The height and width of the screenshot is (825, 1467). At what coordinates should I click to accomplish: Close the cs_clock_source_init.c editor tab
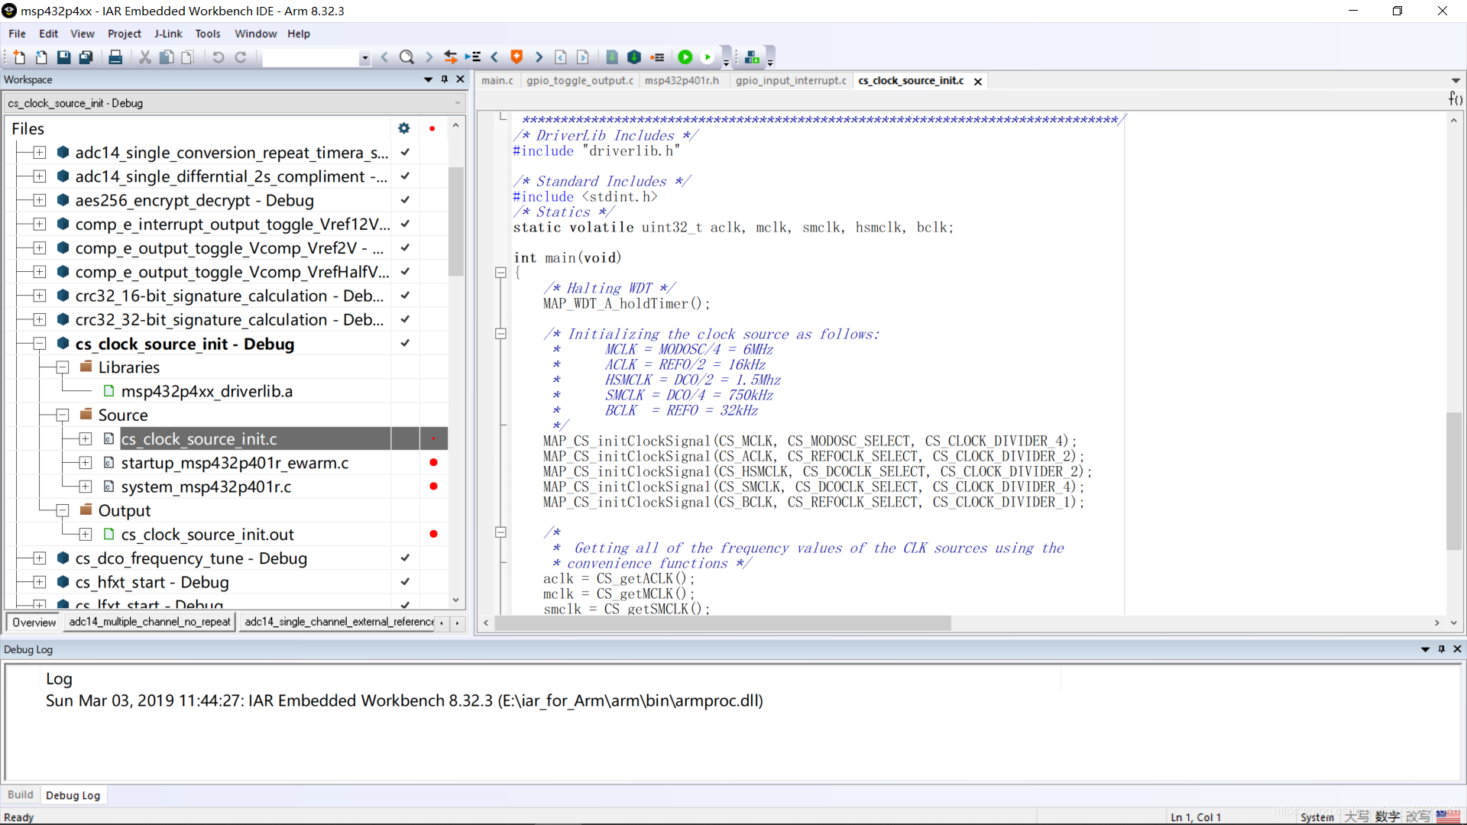point(977,81)
